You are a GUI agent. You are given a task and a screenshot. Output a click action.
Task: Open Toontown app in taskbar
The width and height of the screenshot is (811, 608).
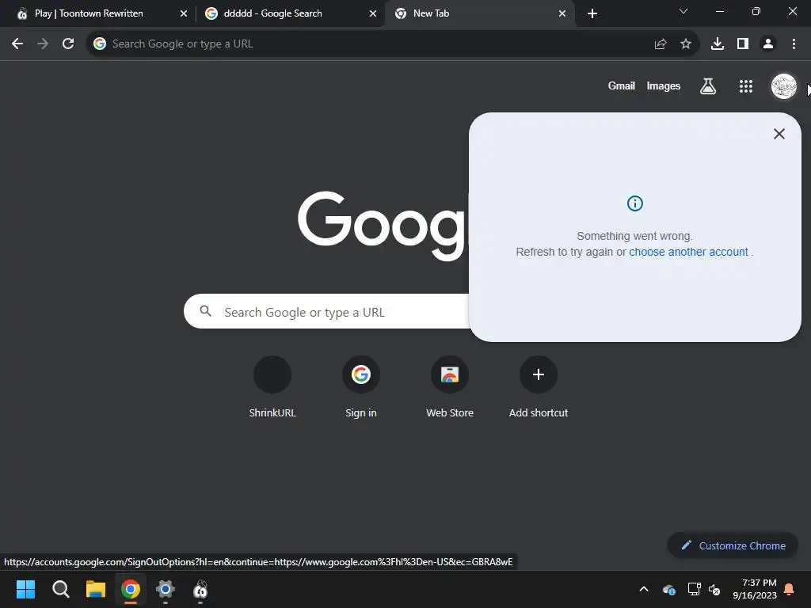[x=200, y=589]
